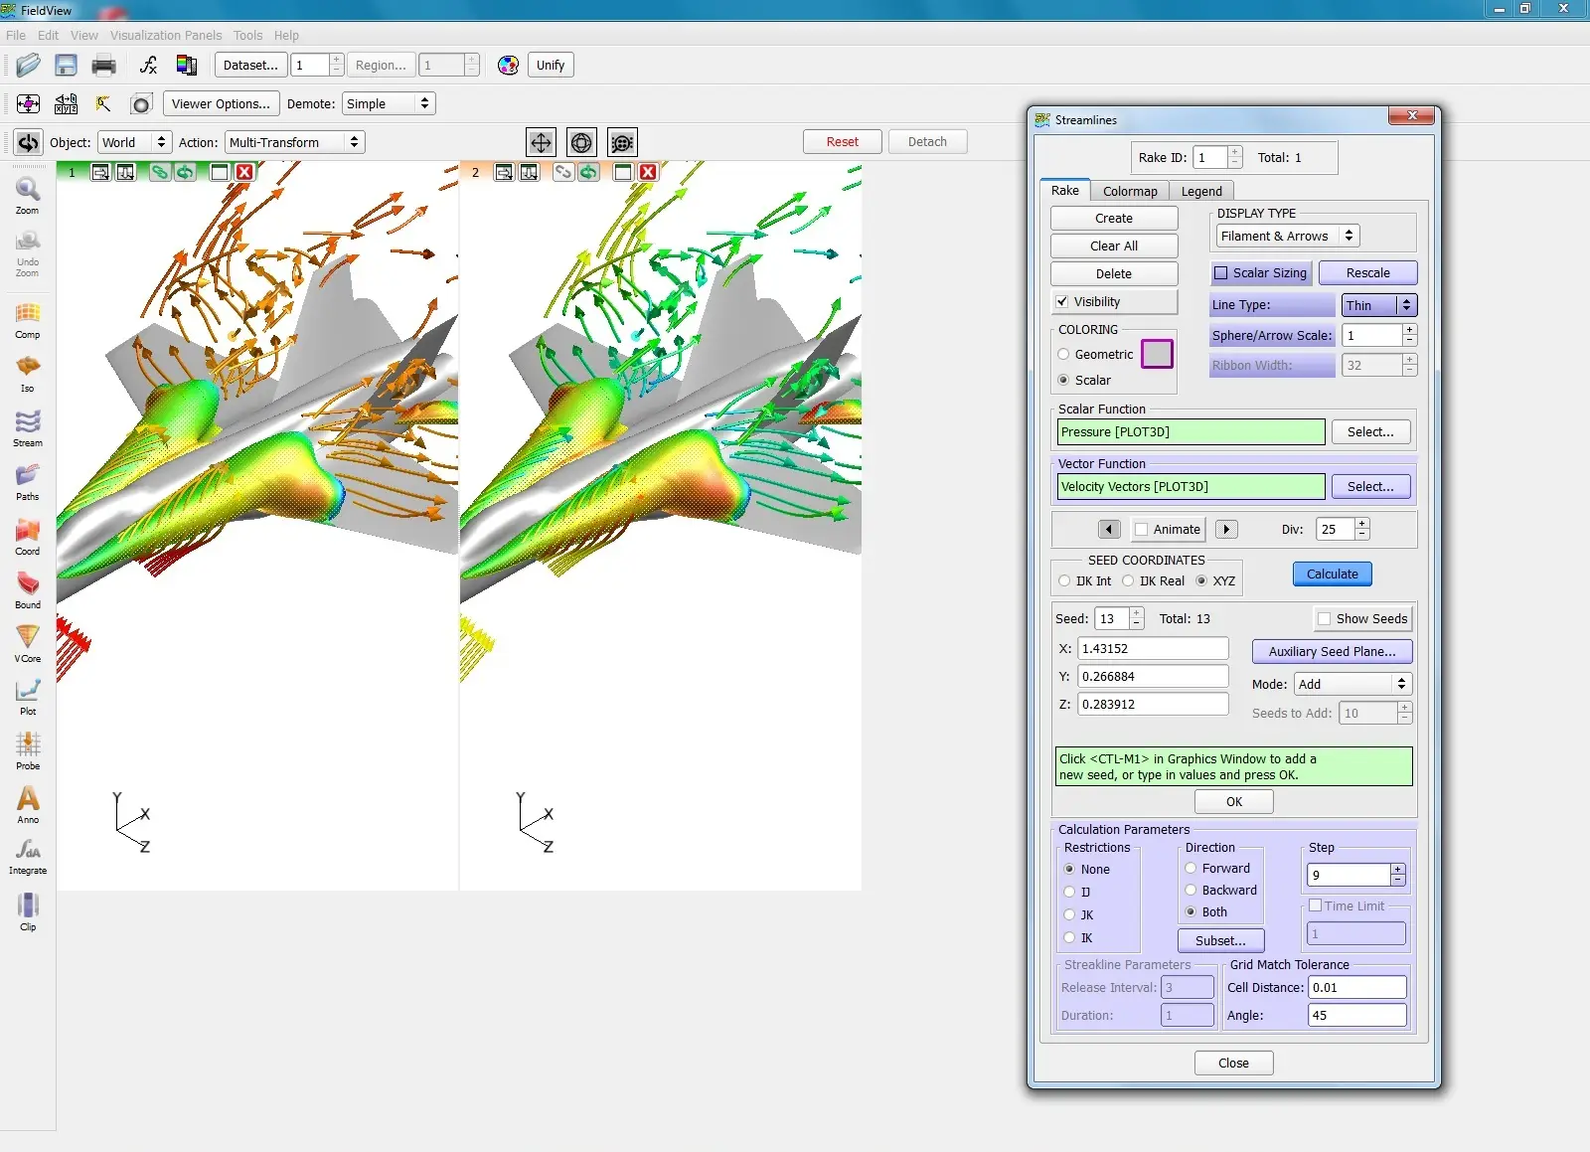1590x1152 pixels.
Task: Click the red X on viewport 2
Action: [648, 172]
